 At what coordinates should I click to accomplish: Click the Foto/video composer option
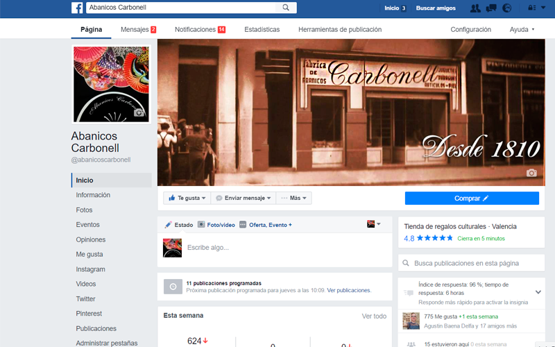pos(216,225)
